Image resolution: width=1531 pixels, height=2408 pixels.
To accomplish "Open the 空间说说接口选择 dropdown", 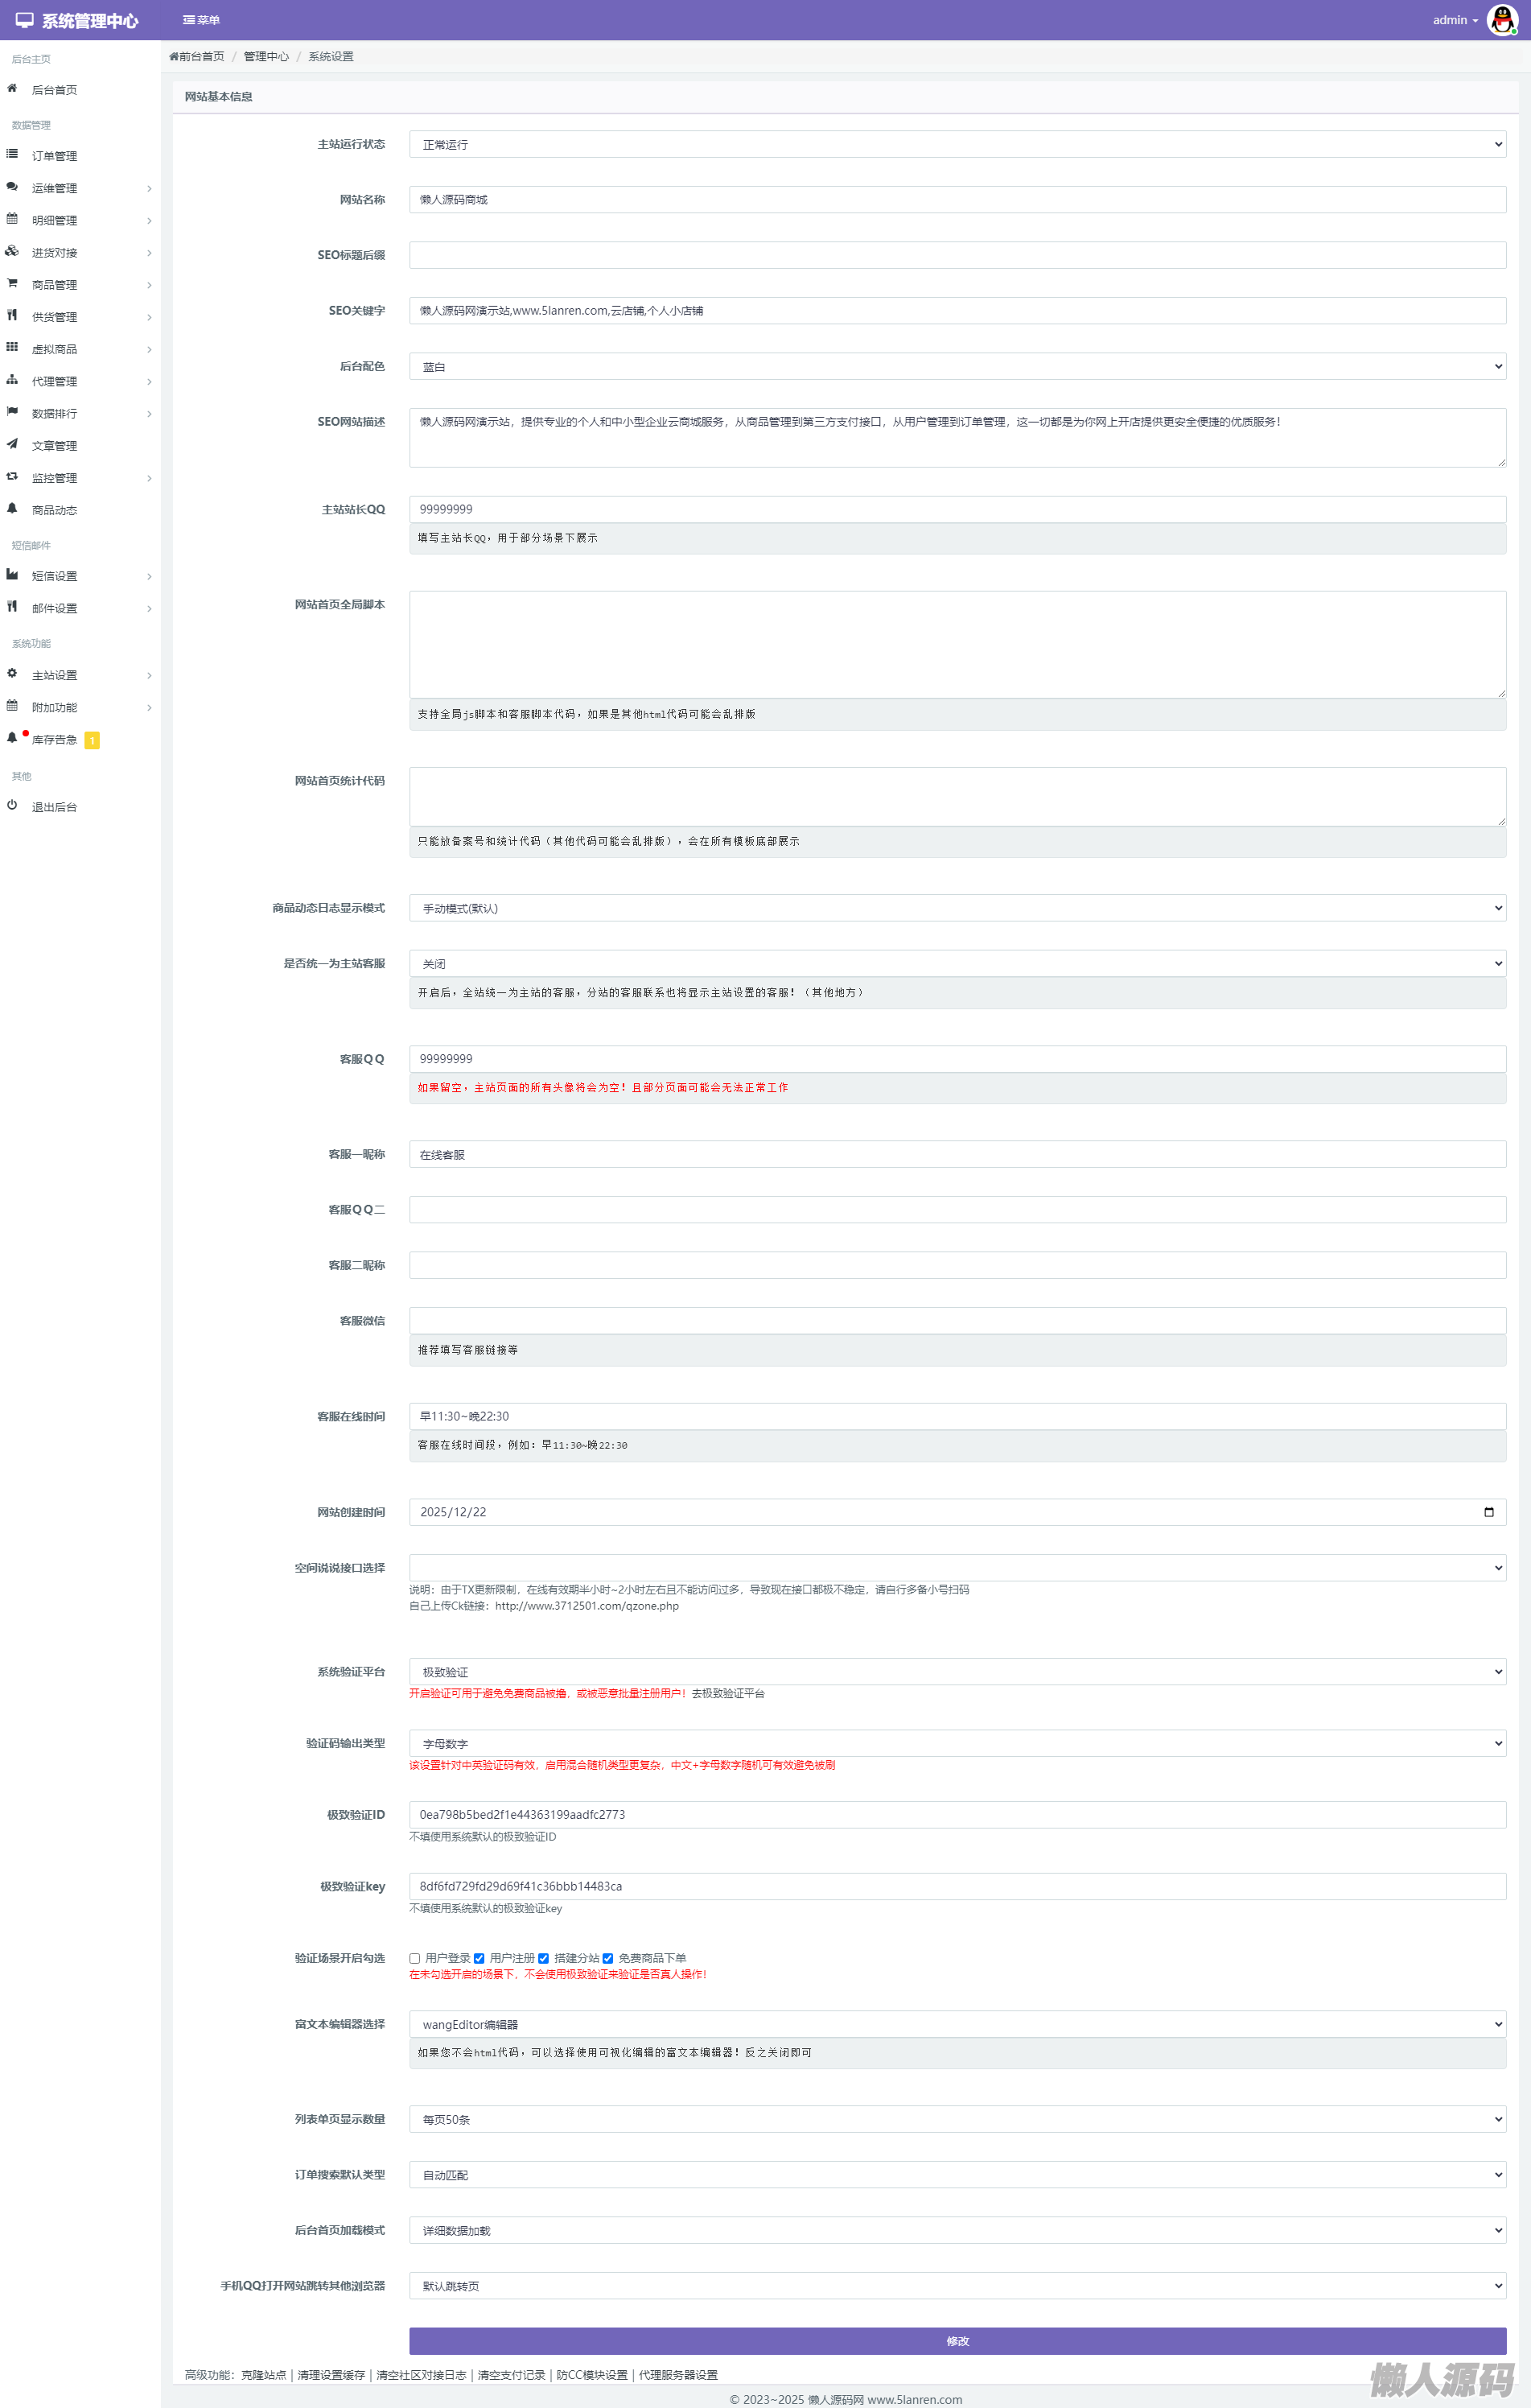I will [x=957, y=1568].
